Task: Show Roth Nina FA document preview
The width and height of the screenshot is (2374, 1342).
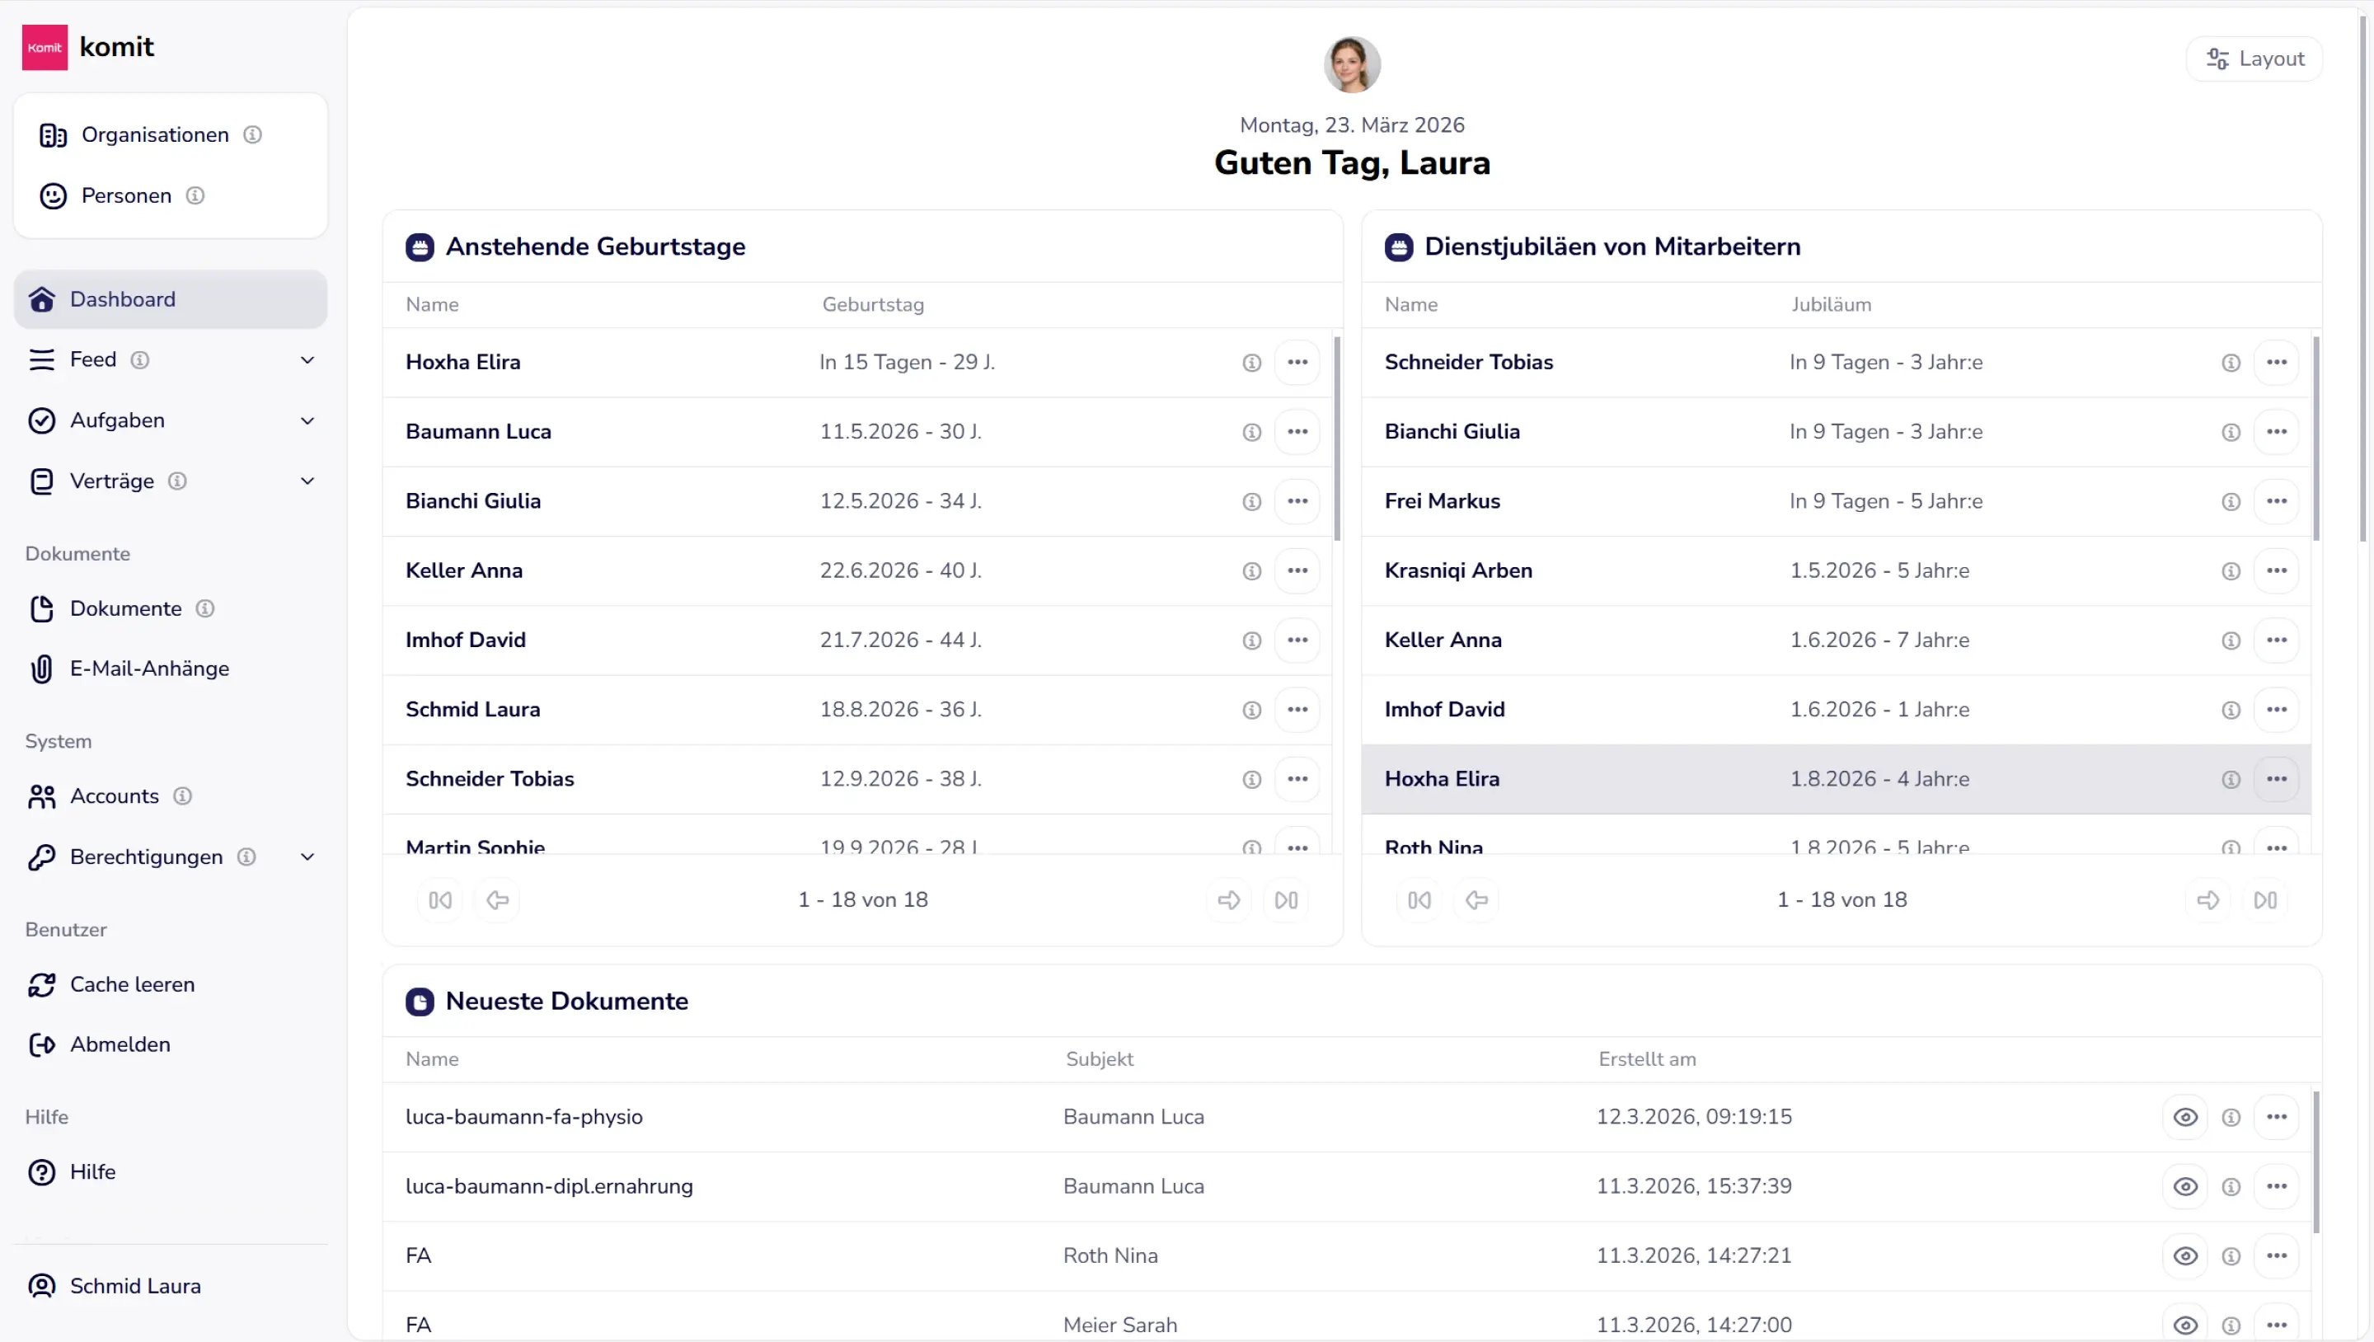Action: [x=2184, y=1256]
